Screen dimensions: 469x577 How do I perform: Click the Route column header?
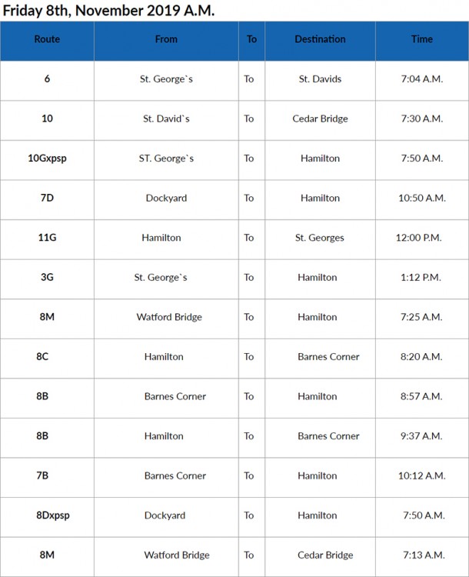(47, 39)
